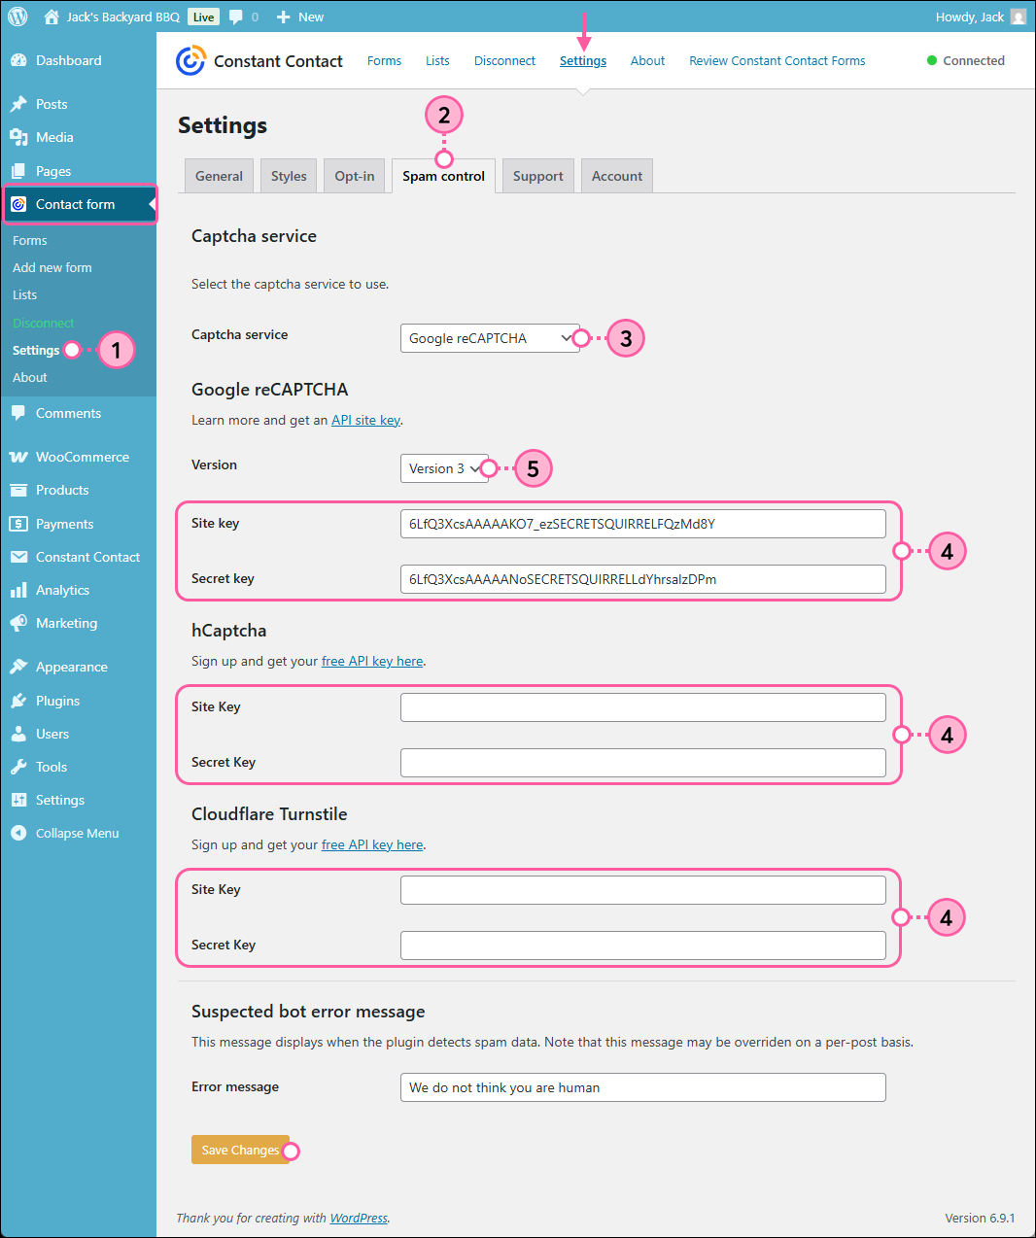Select the Dashboard icon in the sidebar
Viewport: 1036px width, 1238px height.
19,60
